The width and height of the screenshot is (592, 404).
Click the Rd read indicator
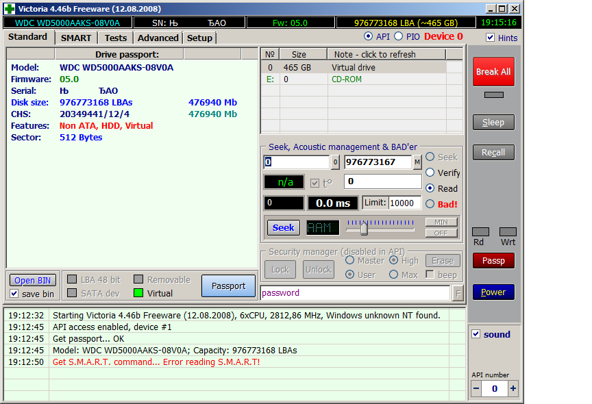(480, 231)
